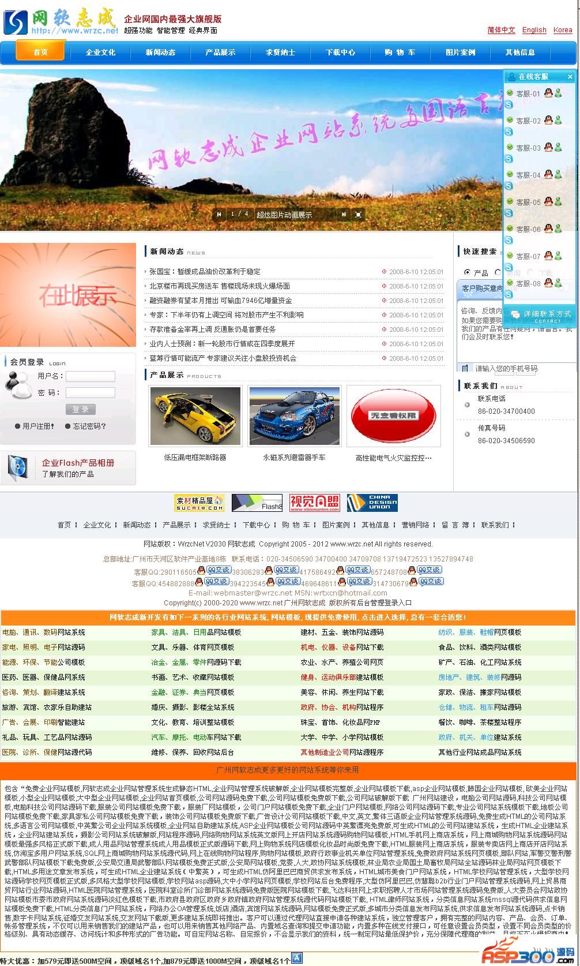The height and width of the screenshot is (966, 580).
Task: Click the China Design Union banner
Action: pyautogui.click(x=372, y=503)
